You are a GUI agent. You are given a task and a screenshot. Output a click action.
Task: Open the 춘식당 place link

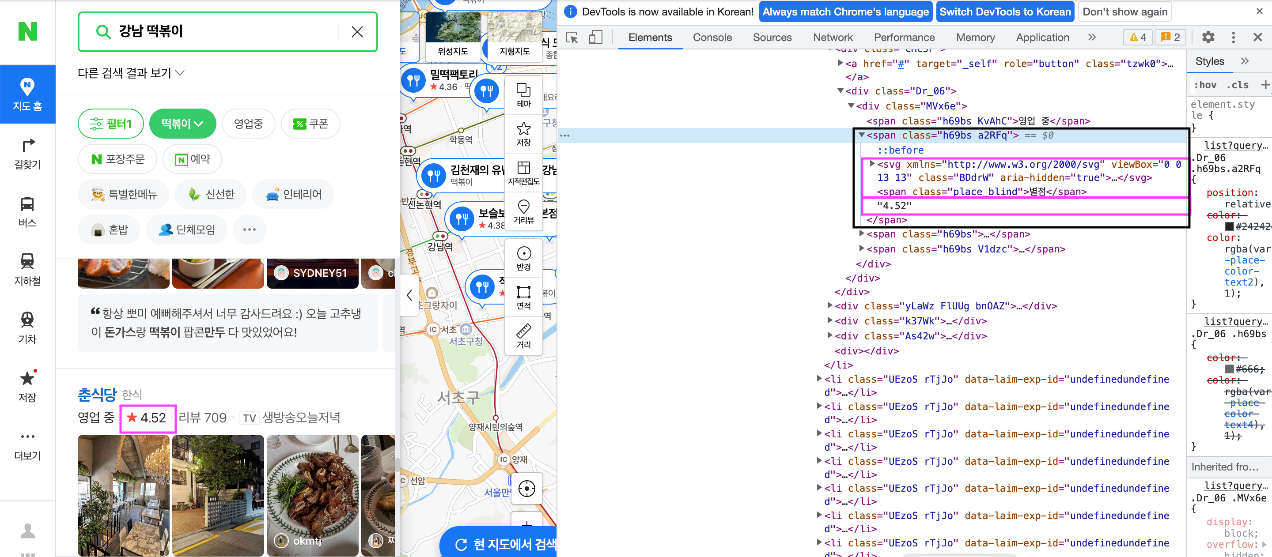(x=97, y=394)
